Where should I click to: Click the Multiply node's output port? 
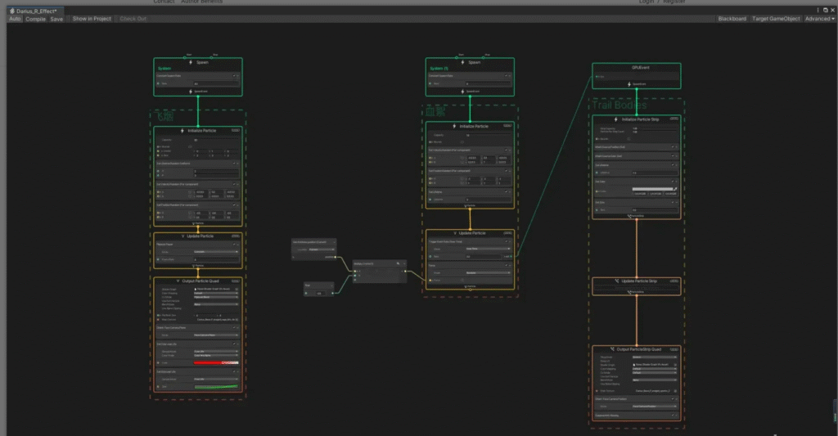(x=405, y=272)
